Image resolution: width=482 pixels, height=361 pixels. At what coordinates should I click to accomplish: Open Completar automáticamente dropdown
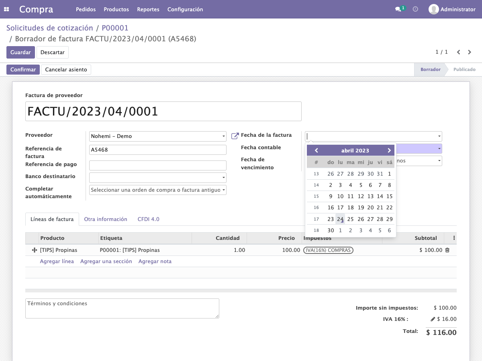(158, 190)
